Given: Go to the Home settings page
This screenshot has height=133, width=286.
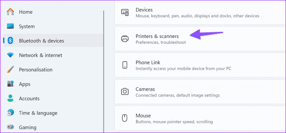Looking at the screenshot, I should click(26, 12).
